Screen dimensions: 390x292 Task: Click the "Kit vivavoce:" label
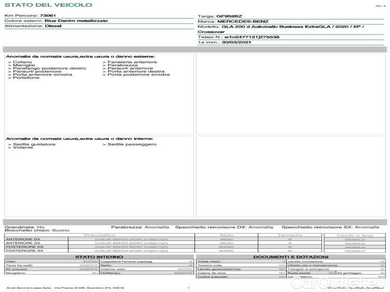pos(17,269)
